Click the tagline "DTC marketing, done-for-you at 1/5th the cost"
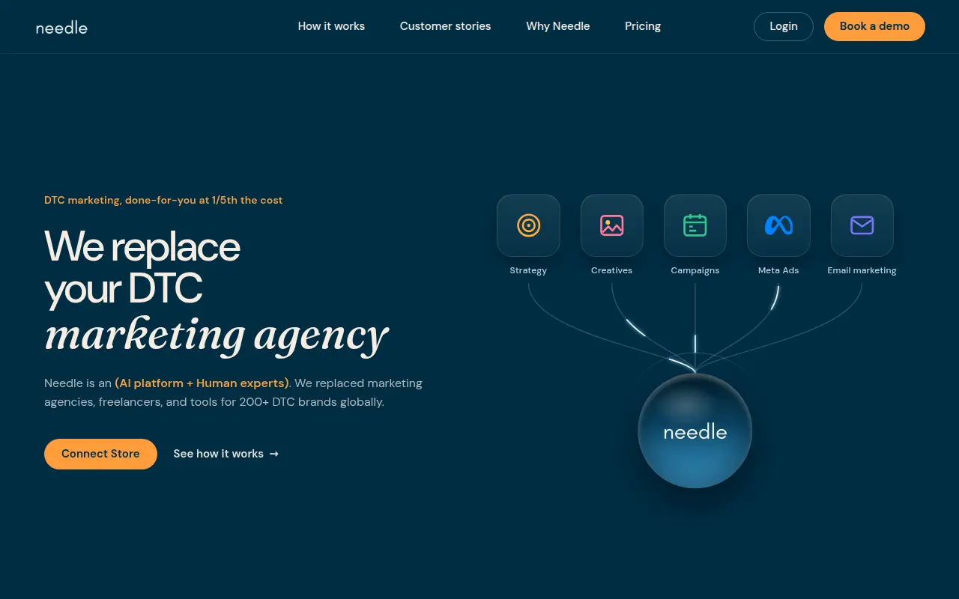959x599 pixels. [x=163, y=200]
